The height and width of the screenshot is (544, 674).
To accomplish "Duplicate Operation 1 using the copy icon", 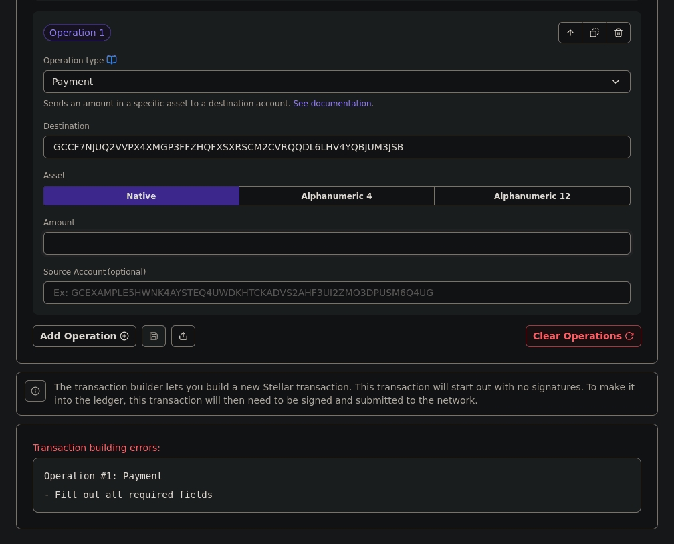I will (x=594, y=33).
